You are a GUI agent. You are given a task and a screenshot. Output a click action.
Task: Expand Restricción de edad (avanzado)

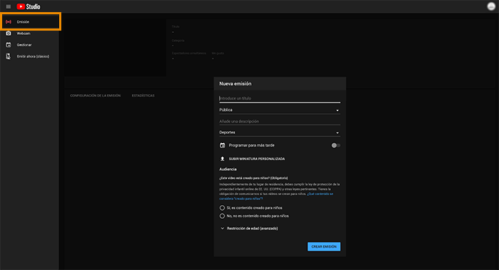pyautogui.click(x=249, y=229)
